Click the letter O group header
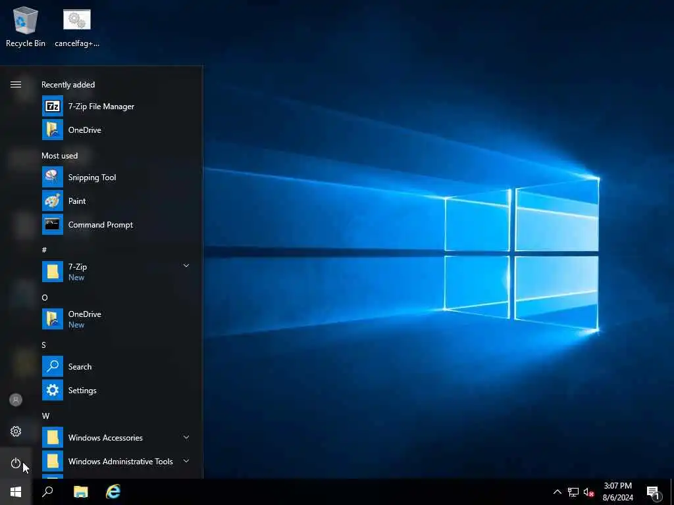The image size is (674, 505). (45, 297)
